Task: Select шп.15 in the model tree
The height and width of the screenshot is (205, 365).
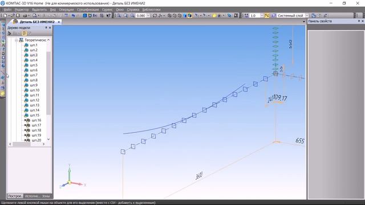Action: click(x=34, y=115)
